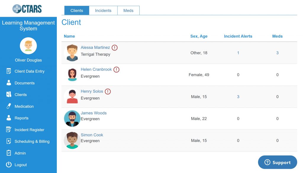Click Oliver Douglas profile avatar
The image size is (303, 173).
coord(28,46)
